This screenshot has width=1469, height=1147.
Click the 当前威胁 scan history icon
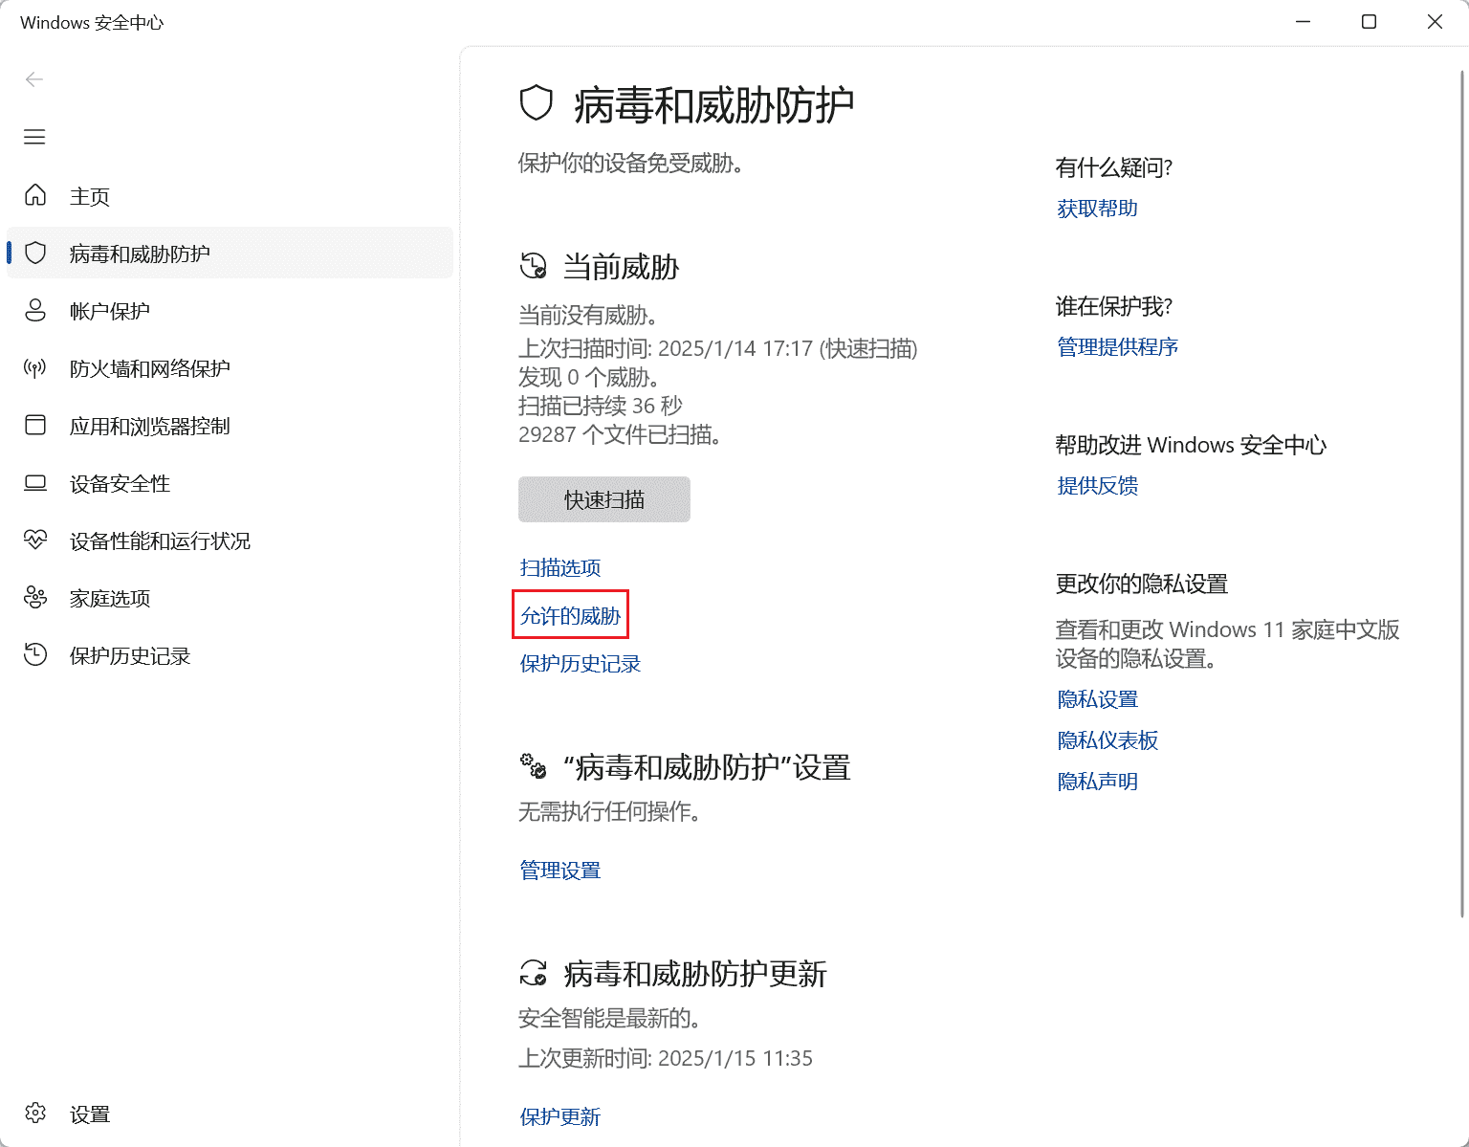point(534,266)
